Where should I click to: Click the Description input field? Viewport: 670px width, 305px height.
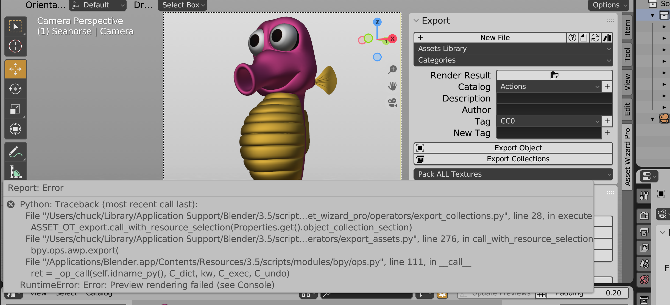(554, 98)
